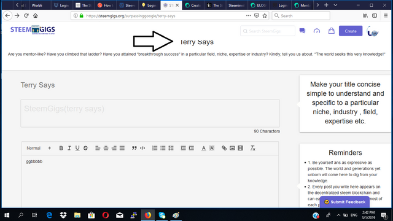The width and height of the screenshot is (393, 221).
Task: Toggle Firefox sidebar view
Action: tap(375, 15)
